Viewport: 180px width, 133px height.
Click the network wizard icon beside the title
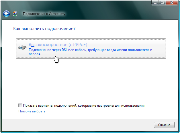pos(15,13)
